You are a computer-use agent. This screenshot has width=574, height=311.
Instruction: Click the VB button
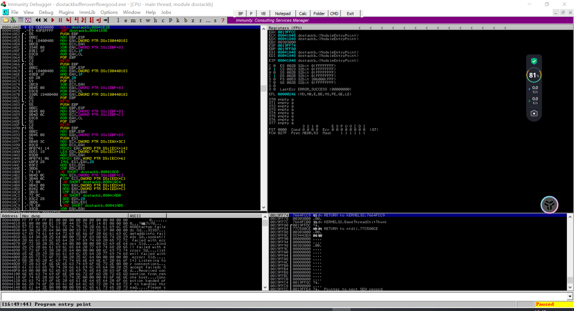point(263,13)
